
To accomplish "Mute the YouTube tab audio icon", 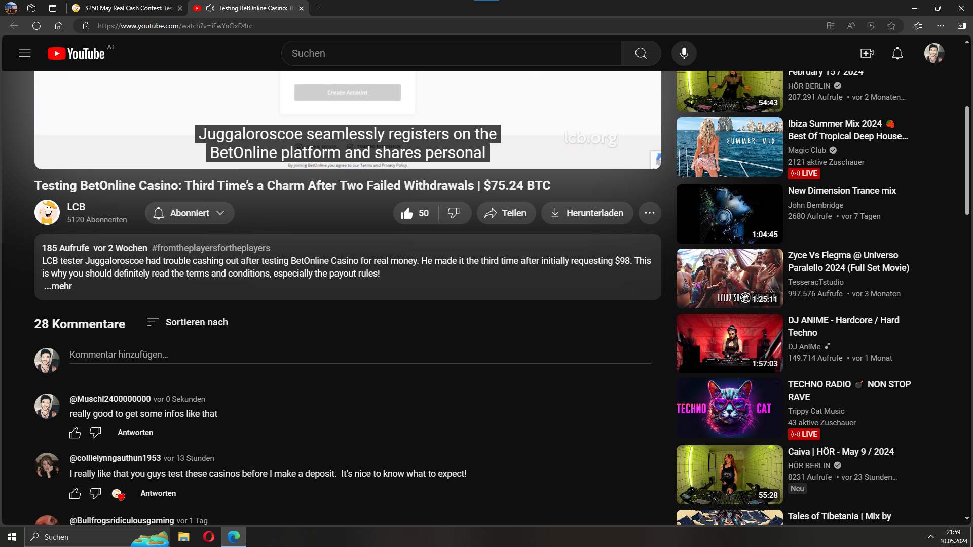I will pos(210,8).
